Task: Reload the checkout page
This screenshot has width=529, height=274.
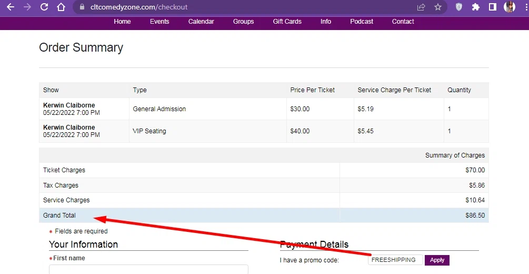Action: [44, 7]
